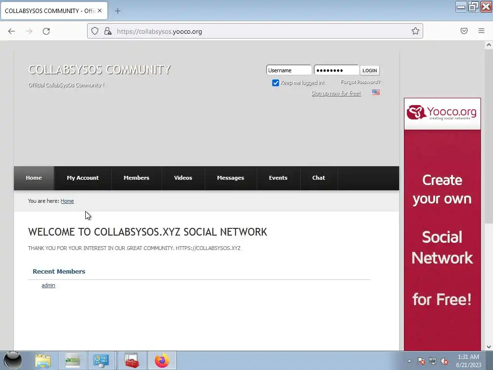Click the Firefox taskbar icon
The image size is (493, 370).
coord(162,361)
